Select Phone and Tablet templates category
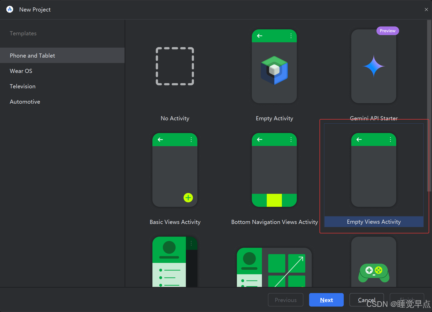This screenshot has height=312, width=432. pos(32,55)
